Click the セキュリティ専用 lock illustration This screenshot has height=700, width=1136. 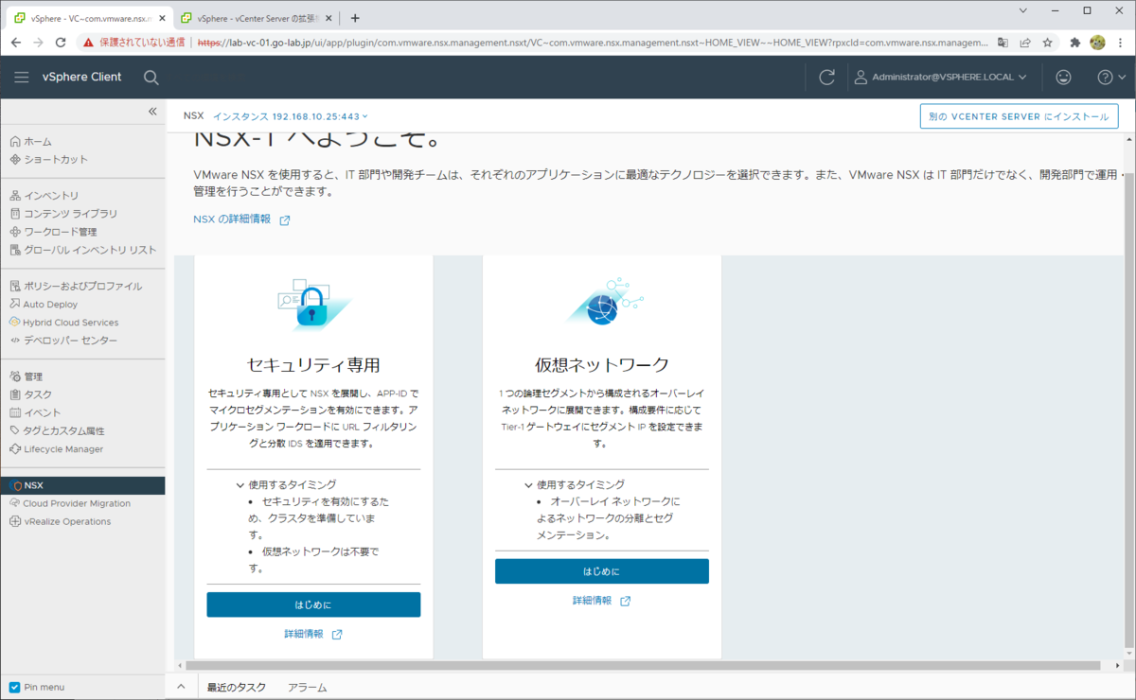(x=313, y=305)
